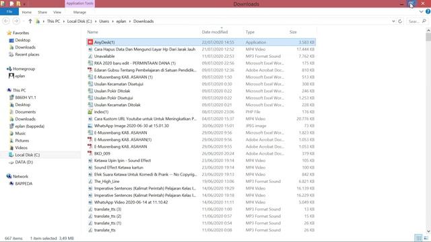
Task: Open the Pictures folder icon
Action: 11,140
